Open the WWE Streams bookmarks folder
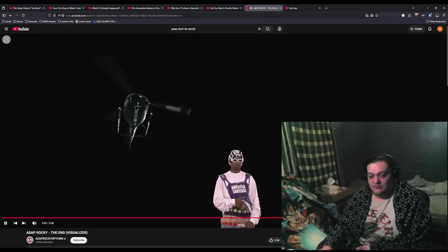 (48, 21)
